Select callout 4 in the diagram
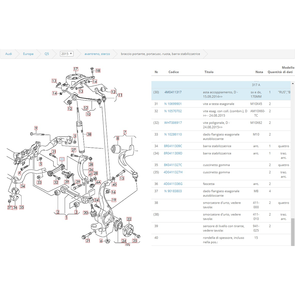295x295 pixels. click(x=19, y=173)
